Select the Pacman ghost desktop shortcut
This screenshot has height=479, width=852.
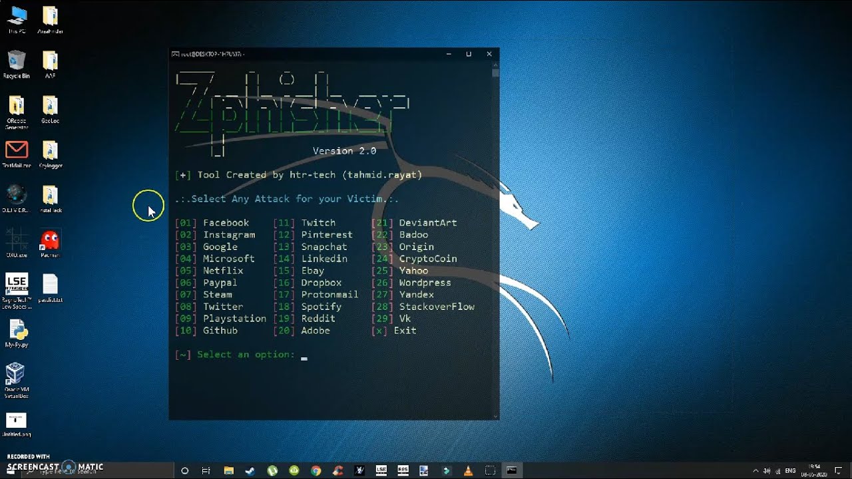[x=50, y=243]
